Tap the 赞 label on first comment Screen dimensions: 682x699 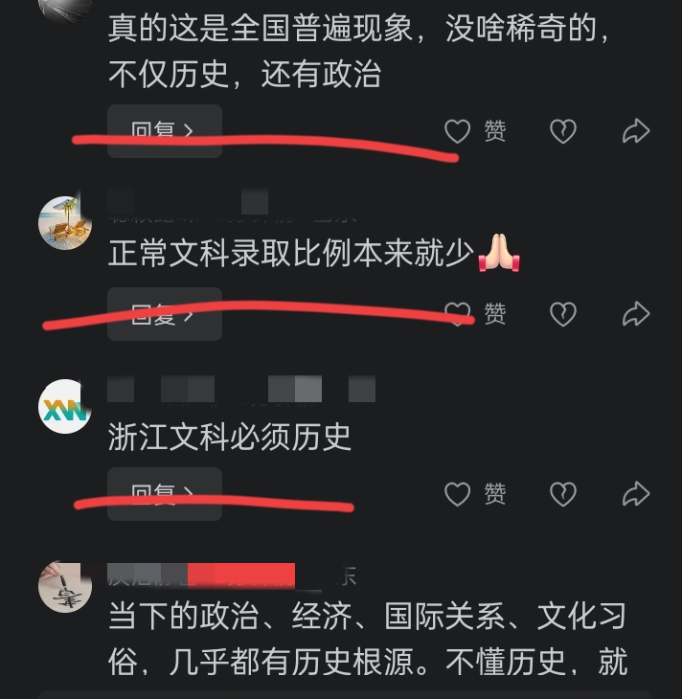tap(495, 131)
